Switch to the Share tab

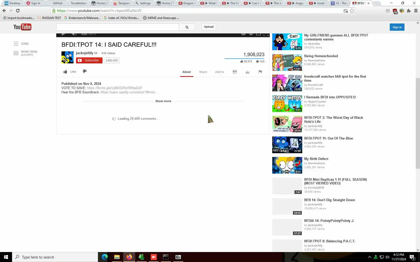203,72
